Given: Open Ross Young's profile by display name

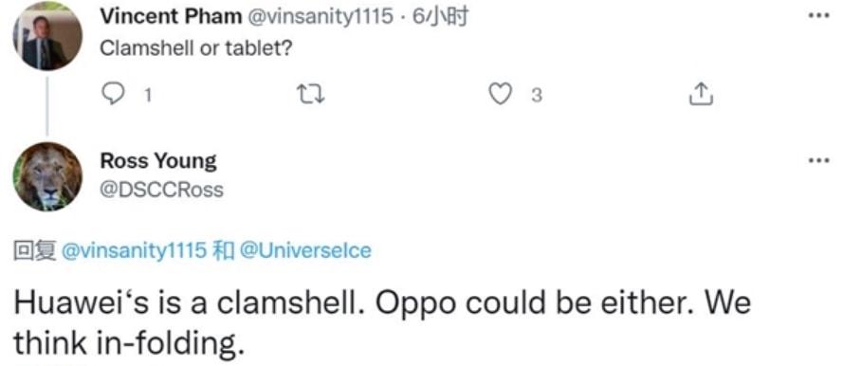Looking at the screenshot, I should pyautogui.click(x=158, y=160).
